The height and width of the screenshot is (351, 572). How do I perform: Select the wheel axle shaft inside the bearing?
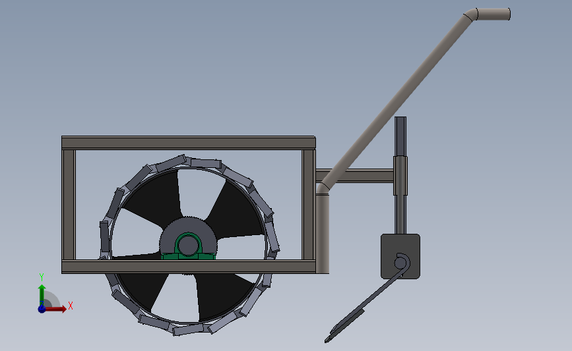tap(188, 245)
